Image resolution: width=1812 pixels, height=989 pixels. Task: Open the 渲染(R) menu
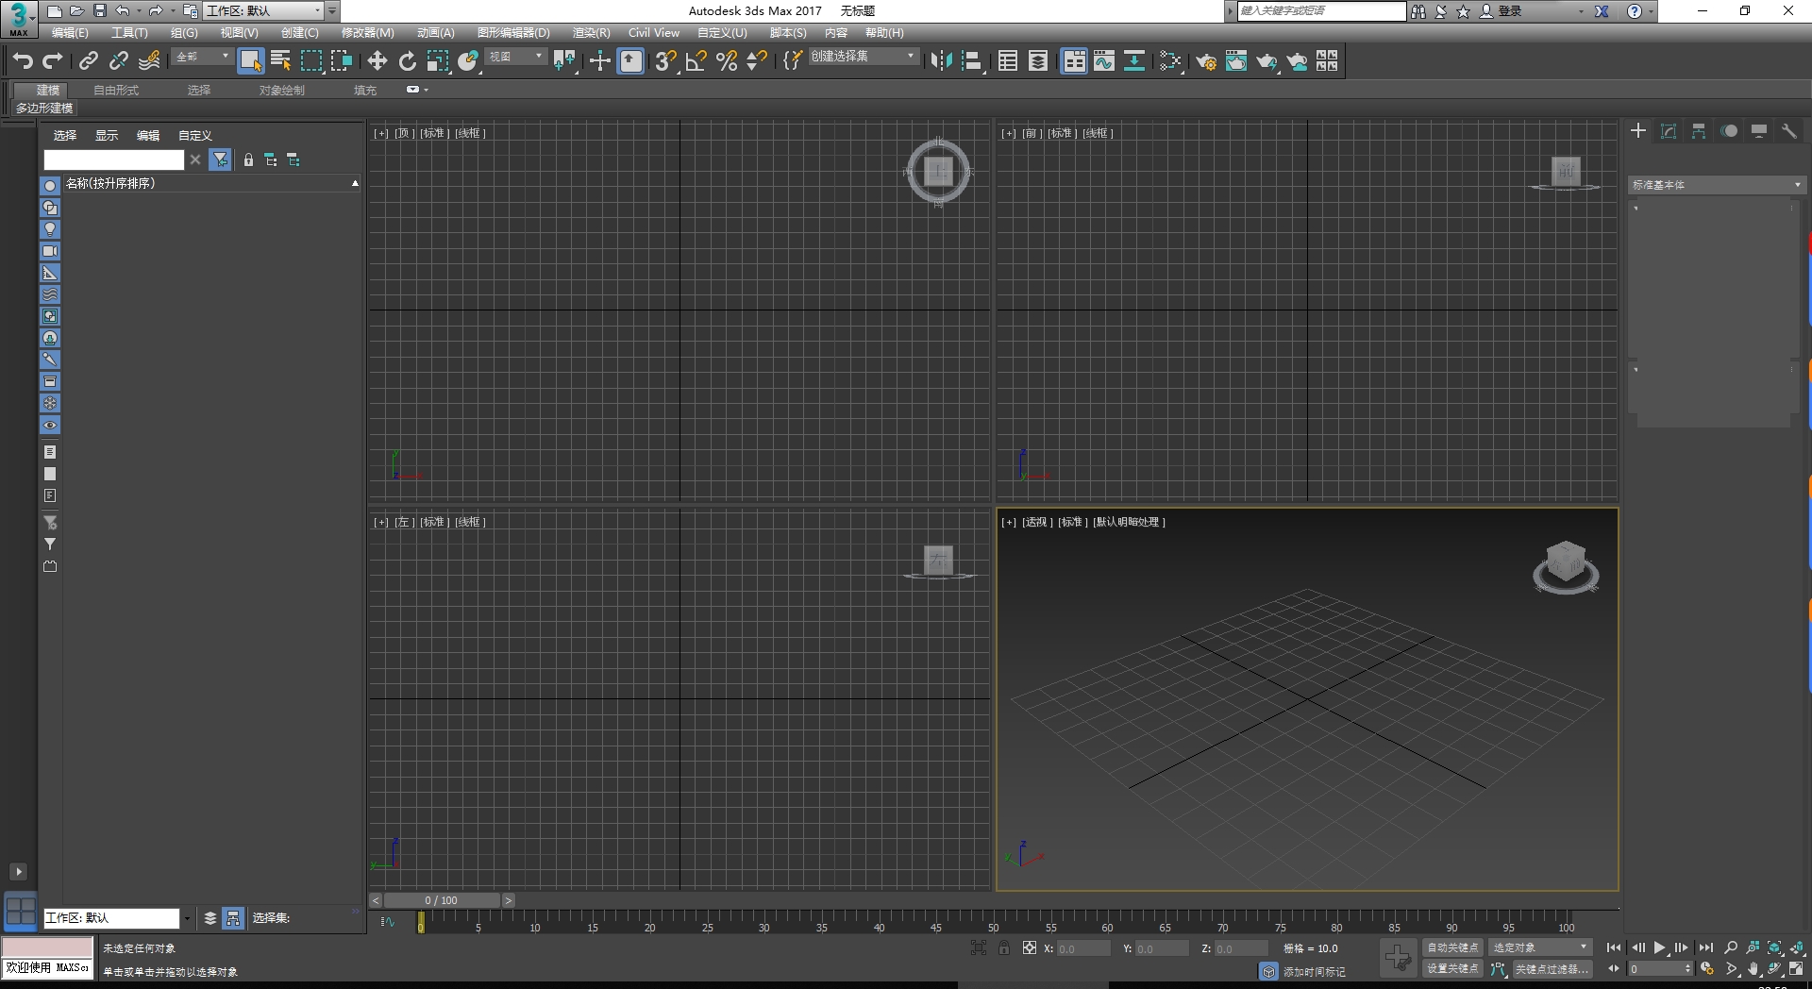590,32
